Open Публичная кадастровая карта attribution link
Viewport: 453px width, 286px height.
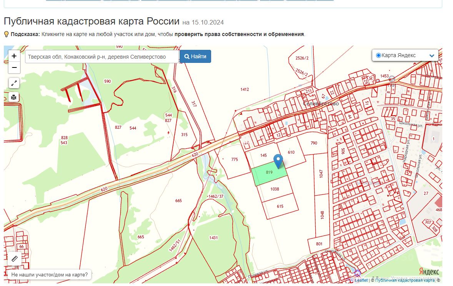(405, 280)
